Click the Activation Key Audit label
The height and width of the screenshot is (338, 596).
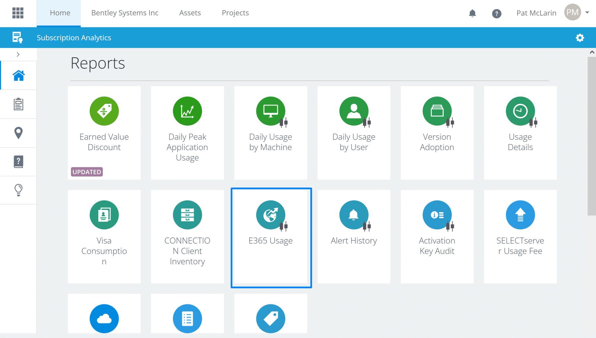437,246
